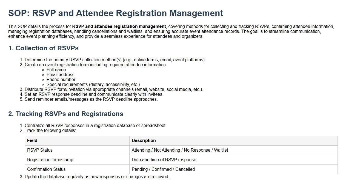Click the 'Determine the primary RSVP collection method' step
This screenshot has height=182, width=346.
(115, 60)
